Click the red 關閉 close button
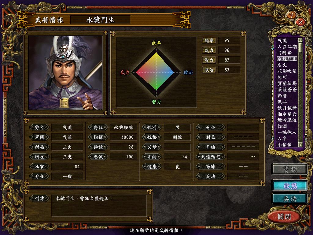 tap(284, 217)
